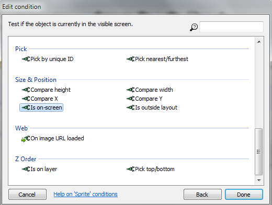The height and width of the screenshot is (205, 272).
Task: Choose the Compare height condition icon
Action: [26, 90]
